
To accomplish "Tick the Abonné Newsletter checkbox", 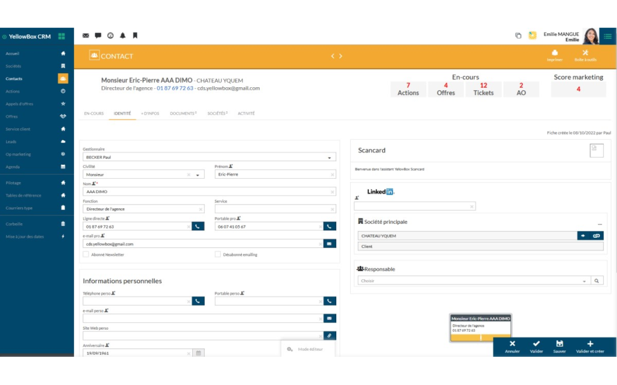I will click(x=86, y=254).
